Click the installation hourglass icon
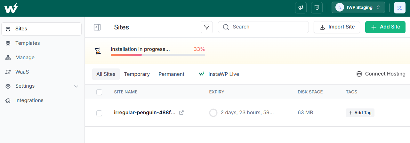The image size is (410, 143). (x=98, y=51)
